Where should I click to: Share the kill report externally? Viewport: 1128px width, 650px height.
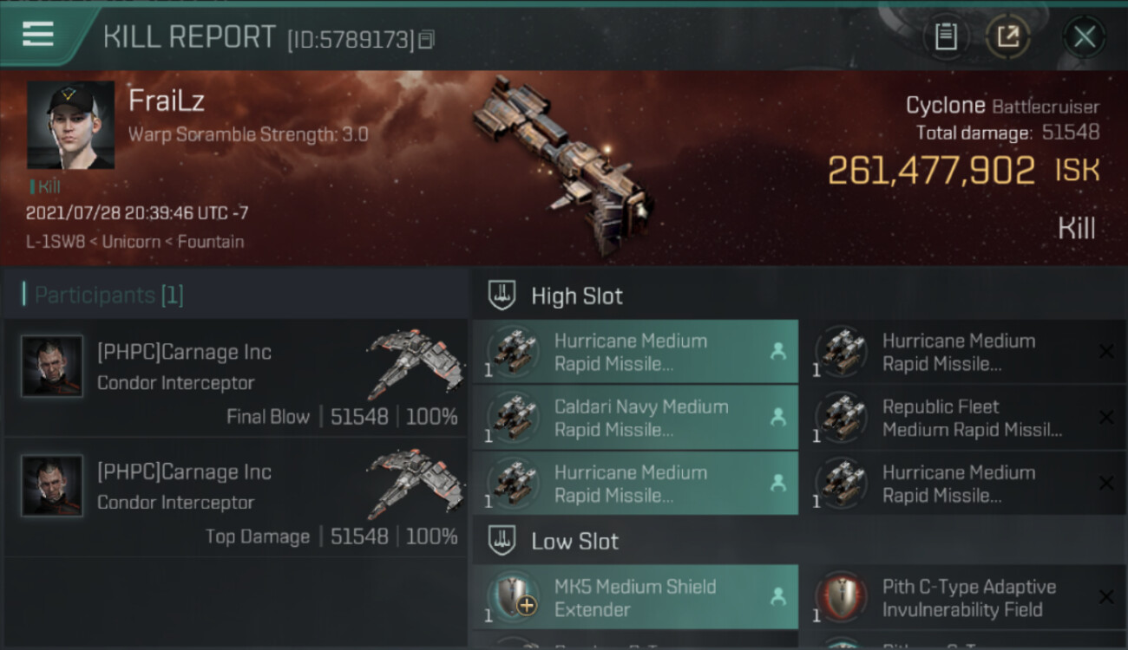pos(1007,36)
